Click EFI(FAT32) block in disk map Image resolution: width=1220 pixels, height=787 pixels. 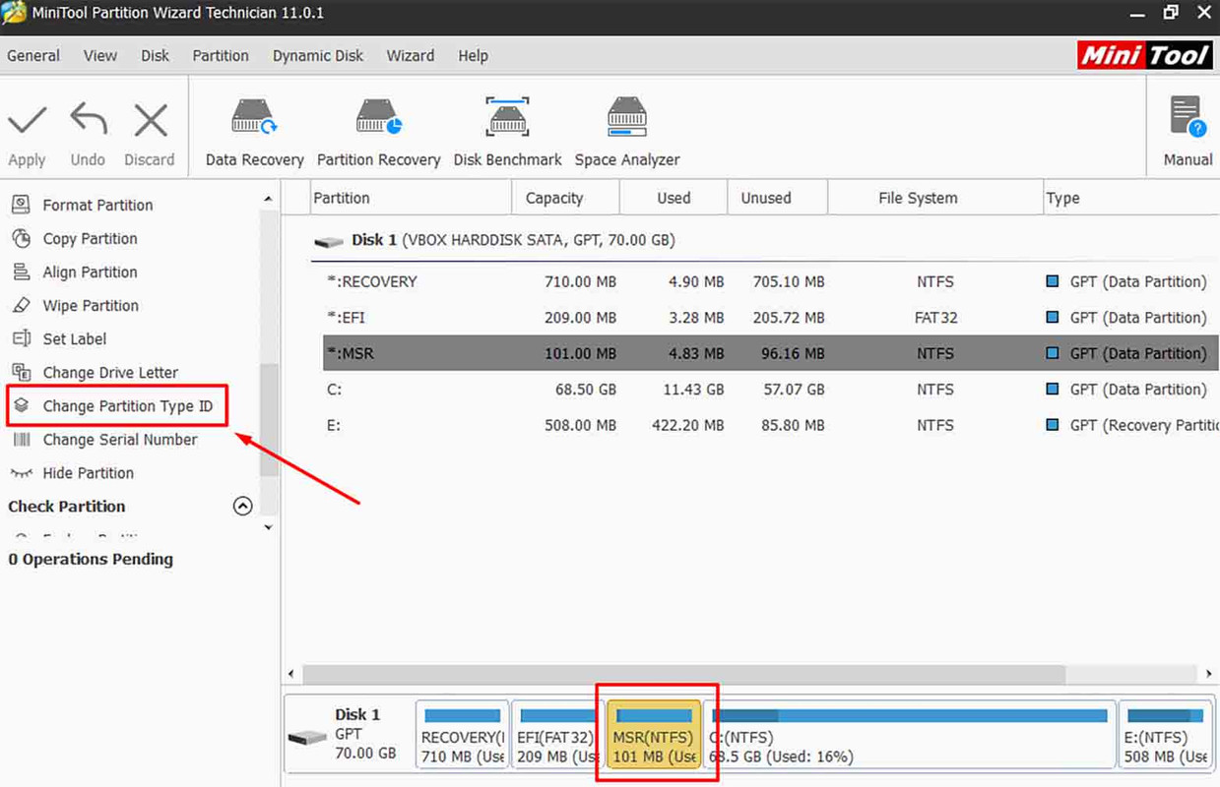click(x=557, y=735)
